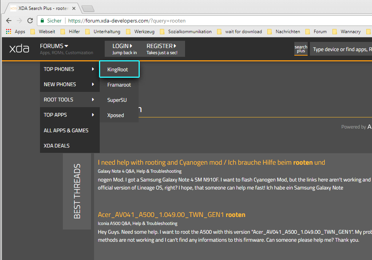Click the address bar URL
This screenshot has width=372, height=260.
click(127, 21)
